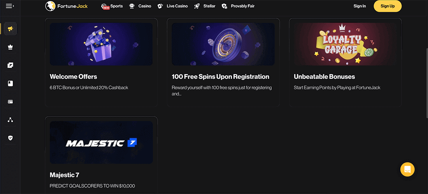Click 'PREDICT GOALSCORERS TO WIN $10,000' text
This screenshot has height=194, width=428.
pyautogui.click(x=92, y=186)
